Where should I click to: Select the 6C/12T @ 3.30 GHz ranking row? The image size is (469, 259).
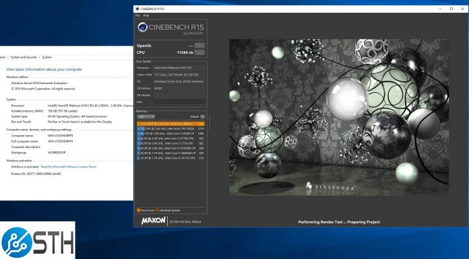[x=170, y=133]
